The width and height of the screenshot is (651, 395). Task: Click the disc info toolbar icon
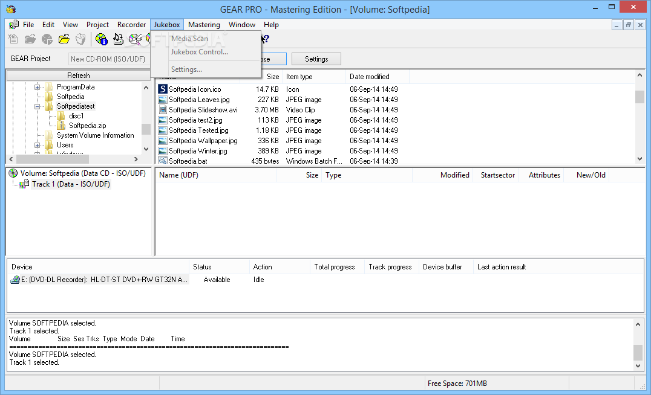tap(101, 39)
